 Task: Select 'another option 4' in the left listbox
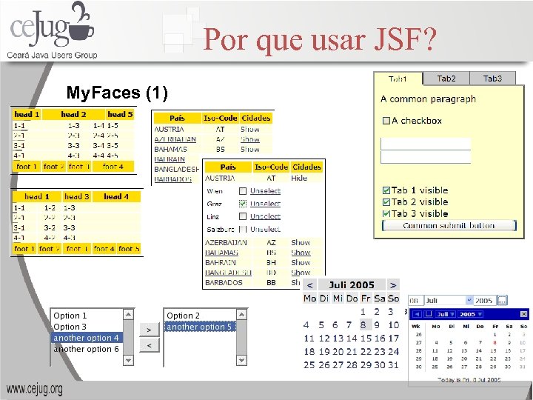[x=87, y=338]
